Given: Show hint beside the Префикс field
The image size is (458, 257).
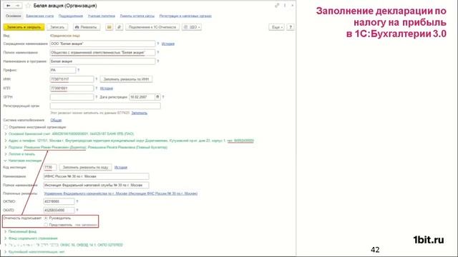Looking at the screenshot, I should (x=78, y=70).
